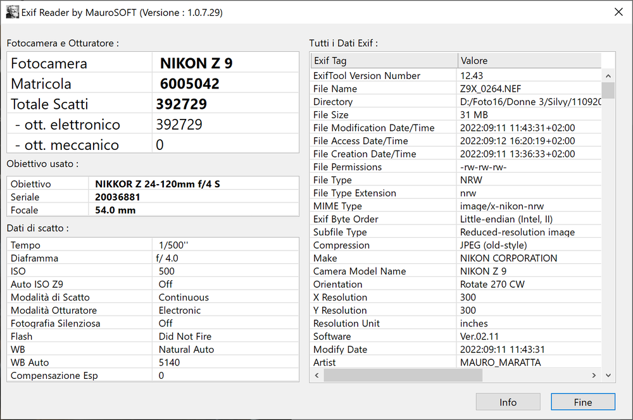This screenshot has height=420, width=633.
Task: Select the ExifTool Version Number row
Action: pyautogui.click(x=456, y=76)
